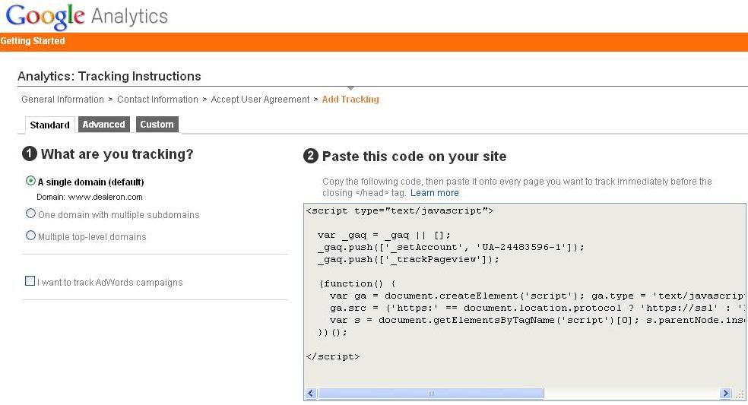Click the 'What are you tracking?' heading

click(117, 154)
